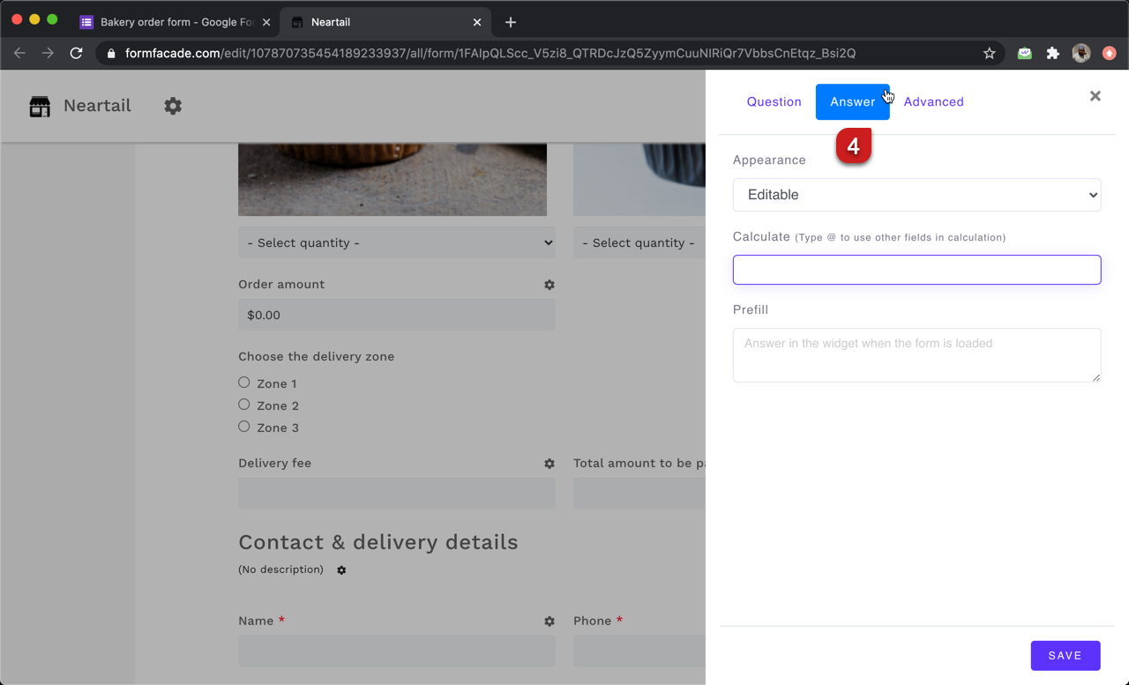
Task: Choose Zone 2 as delivery zone
Action: tap(243, 404)
